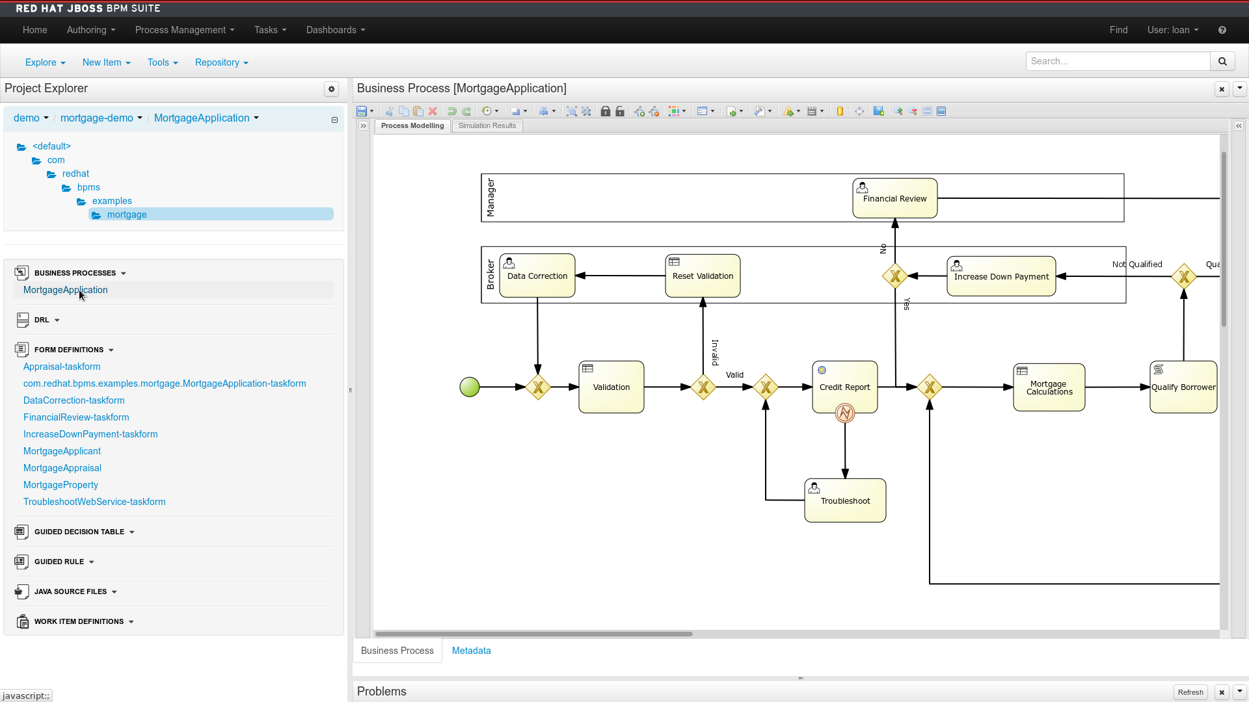This screenshot has height=702, width=1249.
Task: Click the Undo arrow icon
Action: tap(452, 111)
